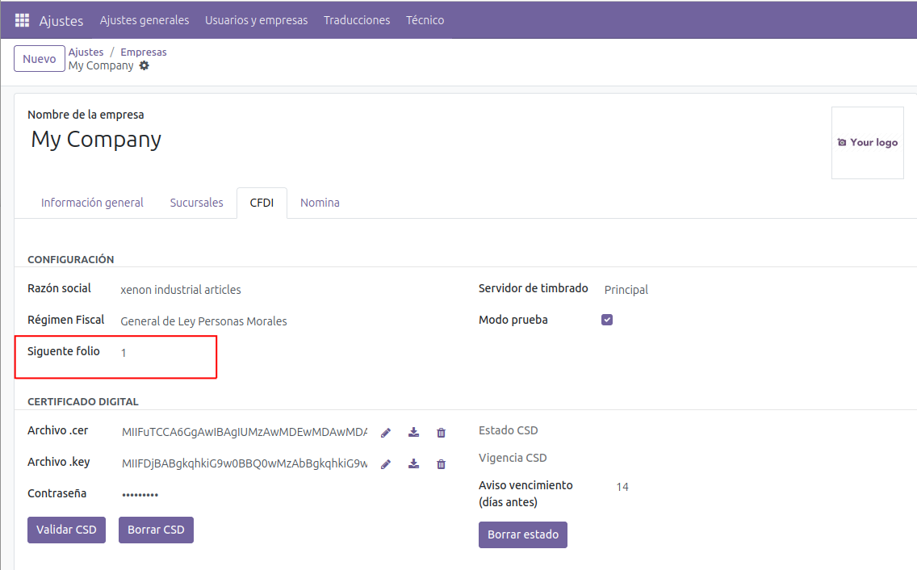The image size is (917, 570).
Task: Open the Usuarios y empresas menu
Action: 256,20
